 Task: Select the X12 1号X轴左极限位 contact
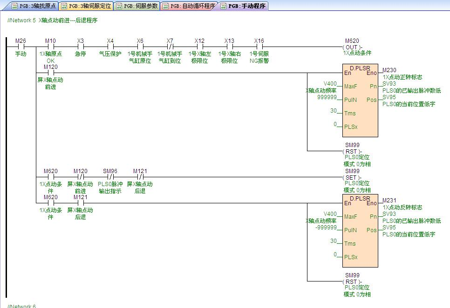click(199, 47)
